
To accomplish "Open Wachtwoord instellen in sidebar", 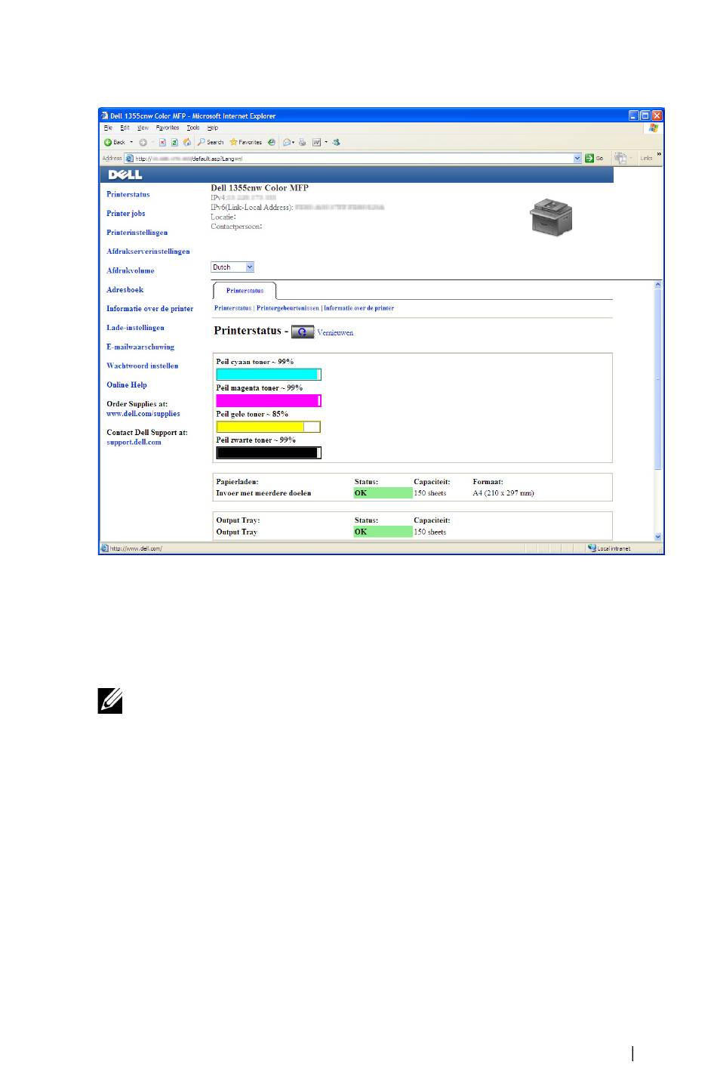I will 143,366.
